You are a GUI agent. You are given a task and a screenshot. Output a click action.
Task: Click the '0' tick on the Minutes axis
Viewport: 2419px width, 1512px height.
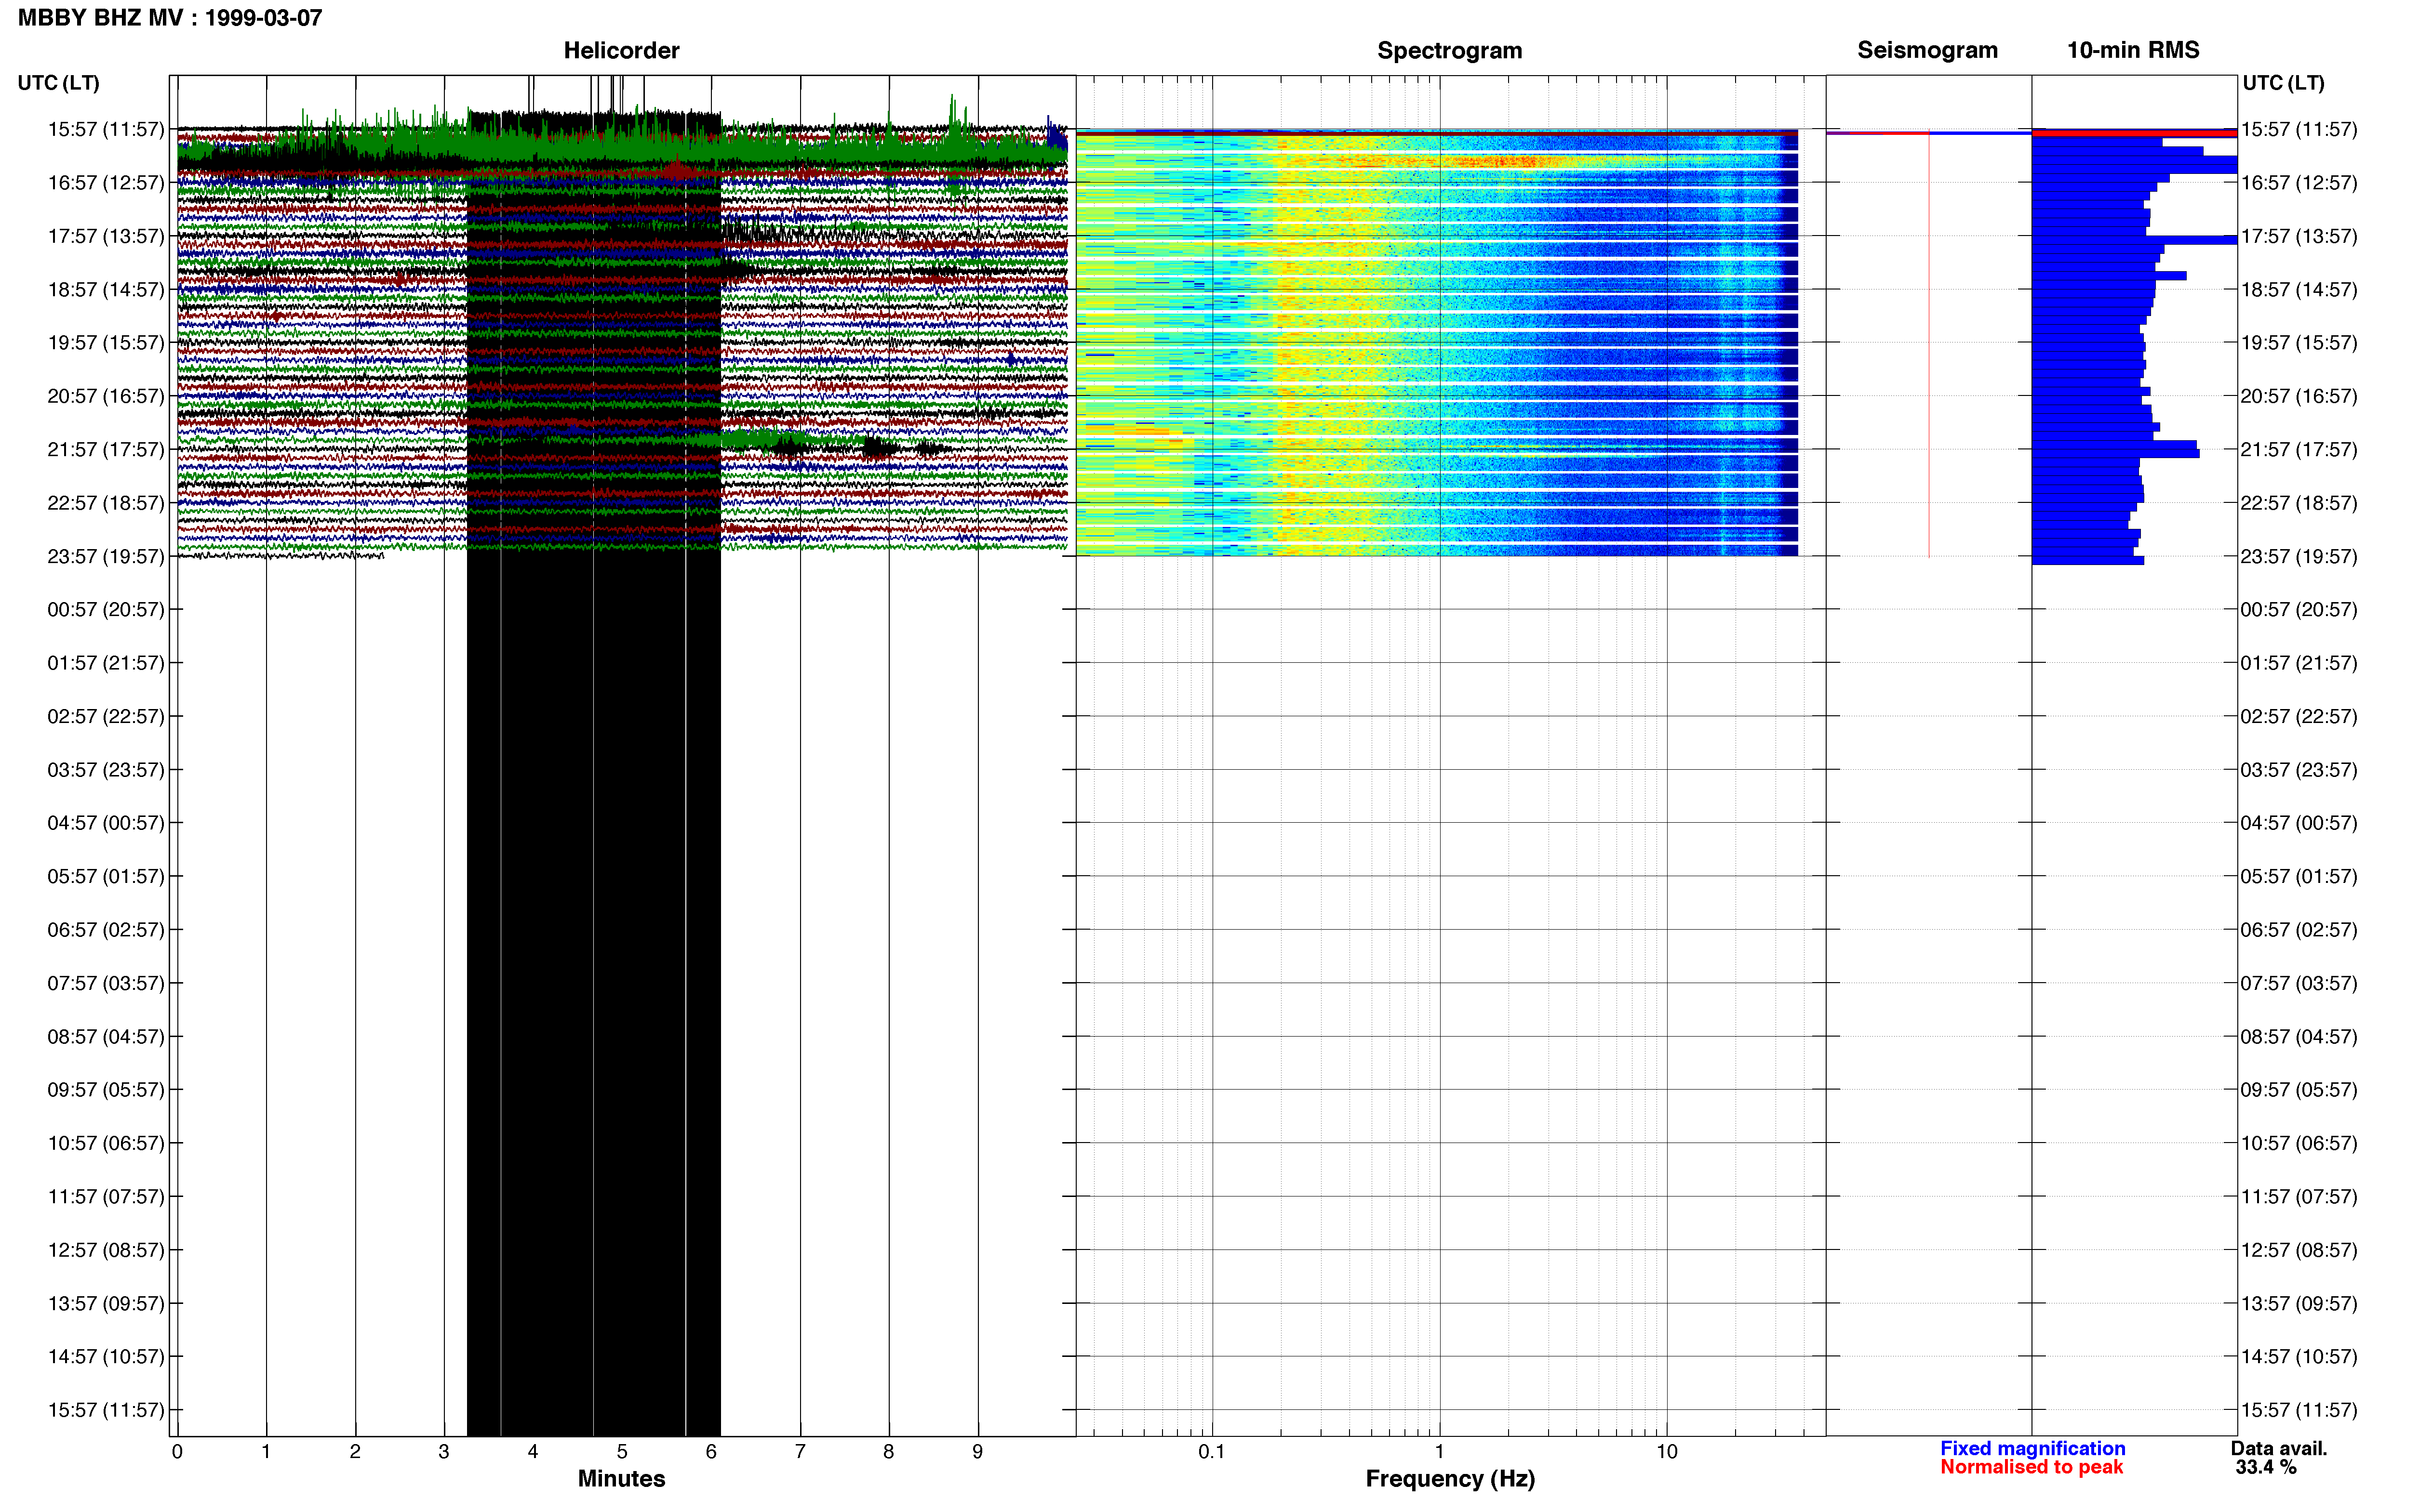(177, 1452)
